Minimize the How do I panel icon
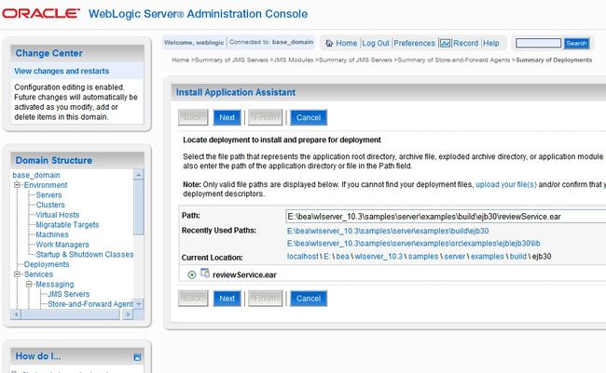Viewport: 606px width, 373px height. pyautogui.click(x=137, y=357)
